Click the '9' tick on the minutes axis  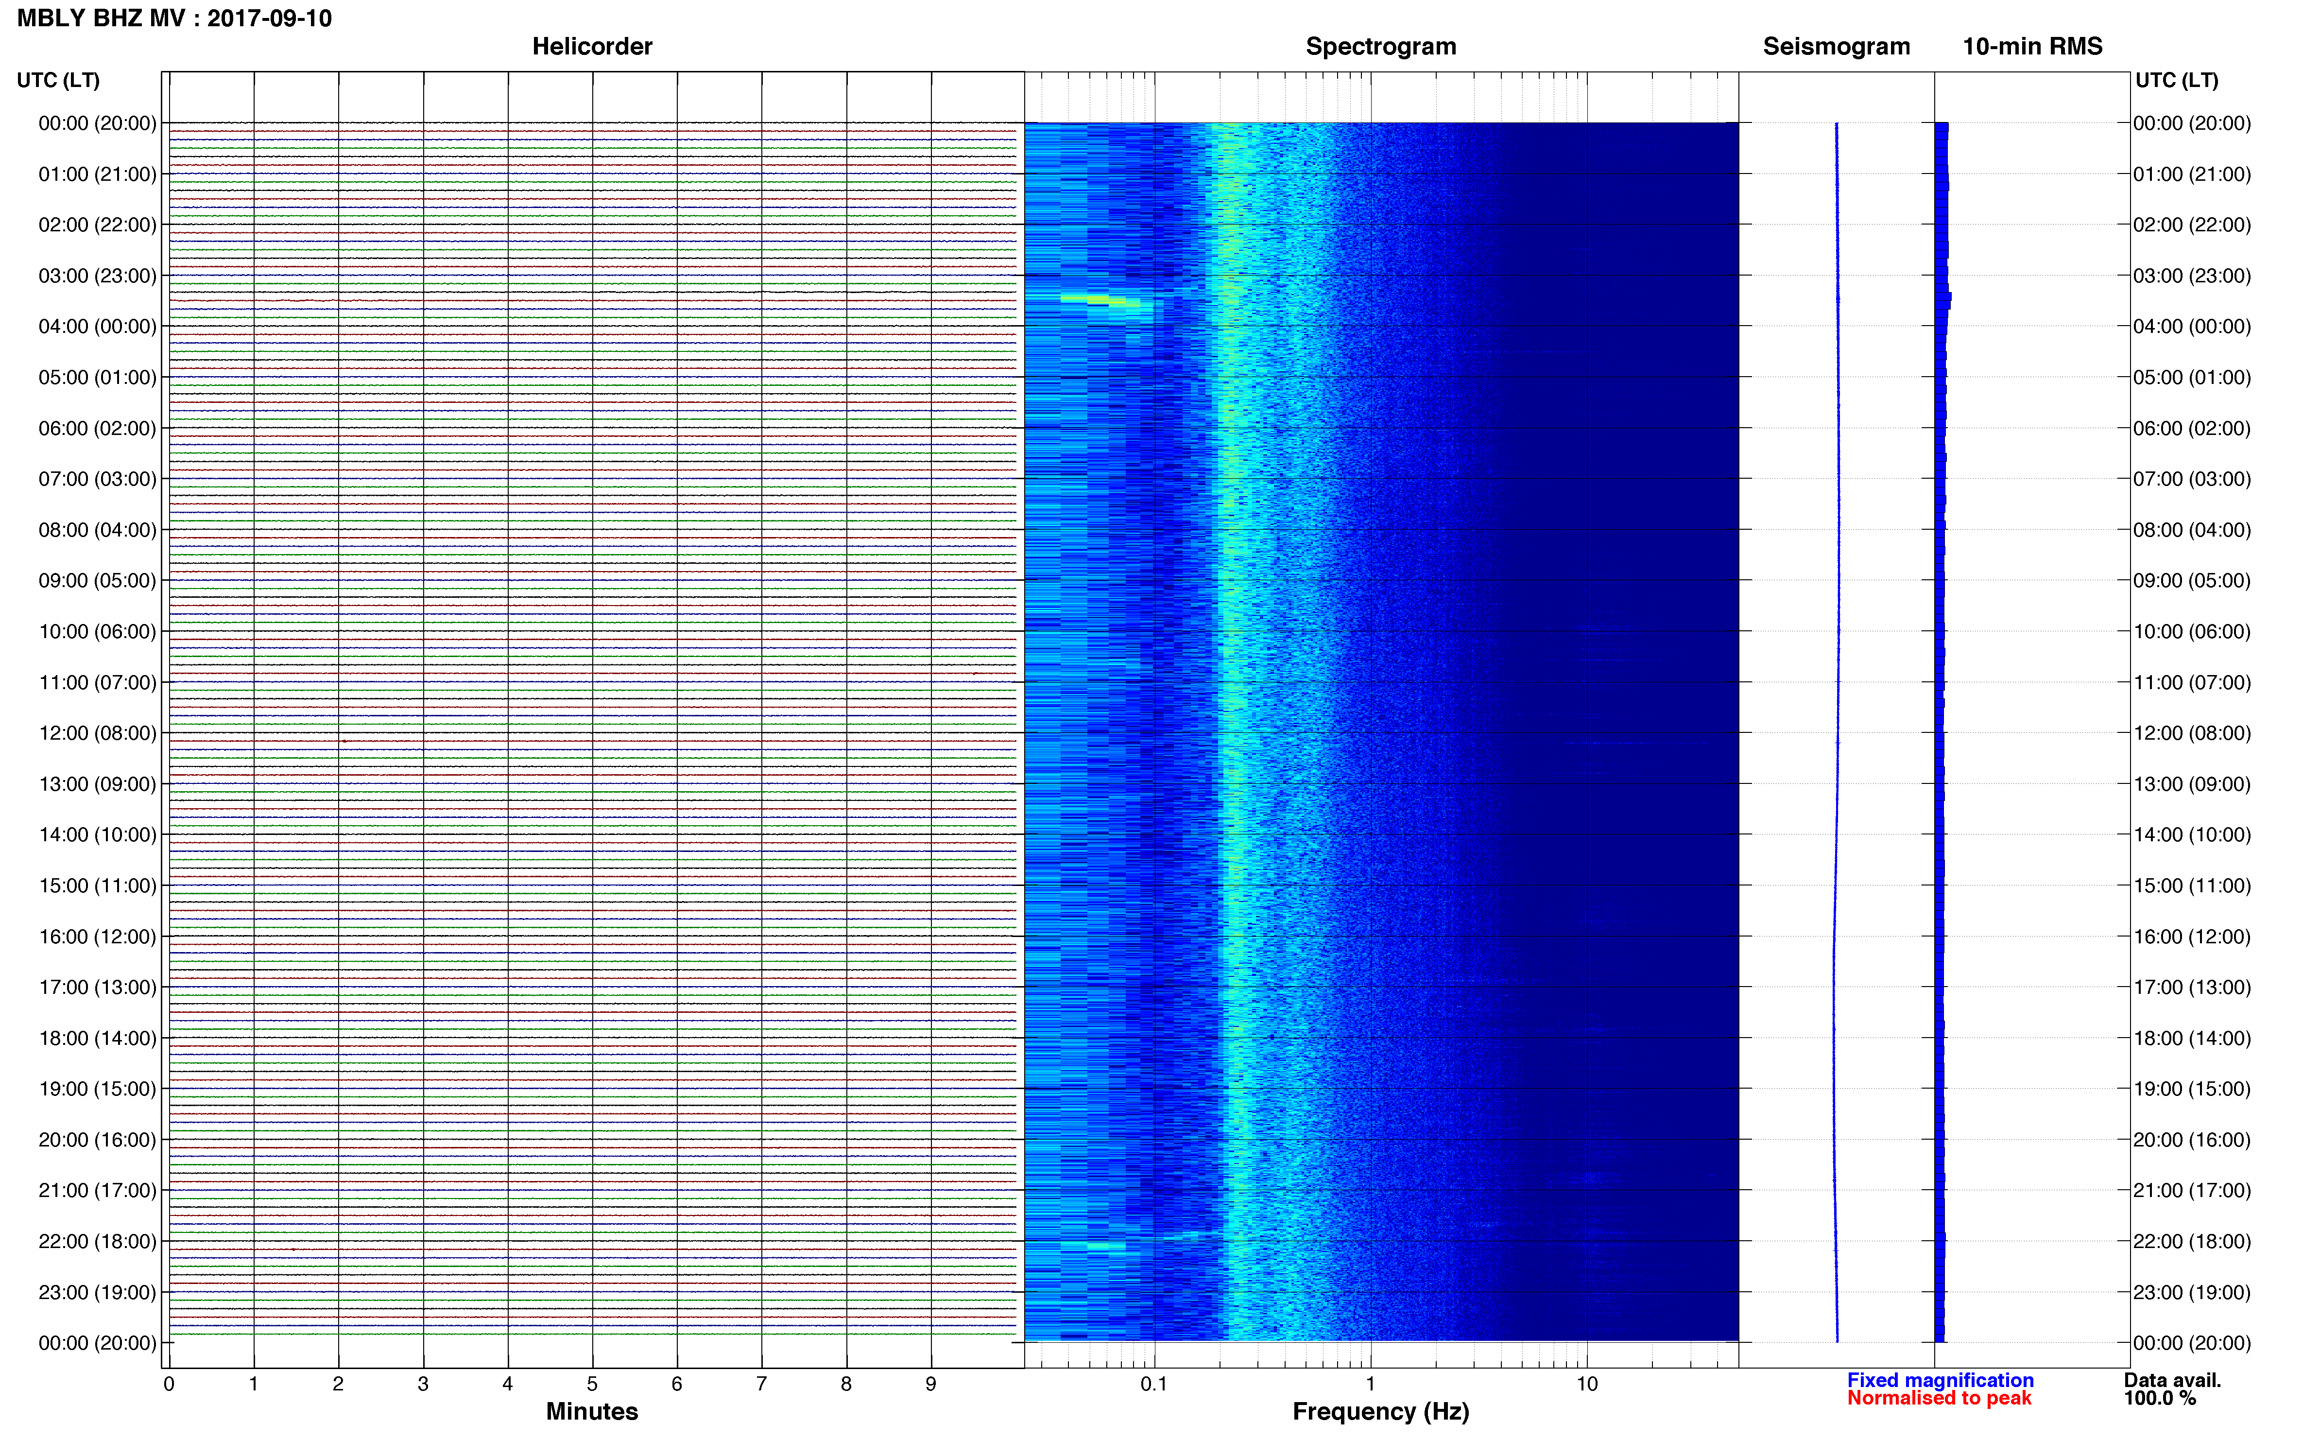(x=931, y=1384)
